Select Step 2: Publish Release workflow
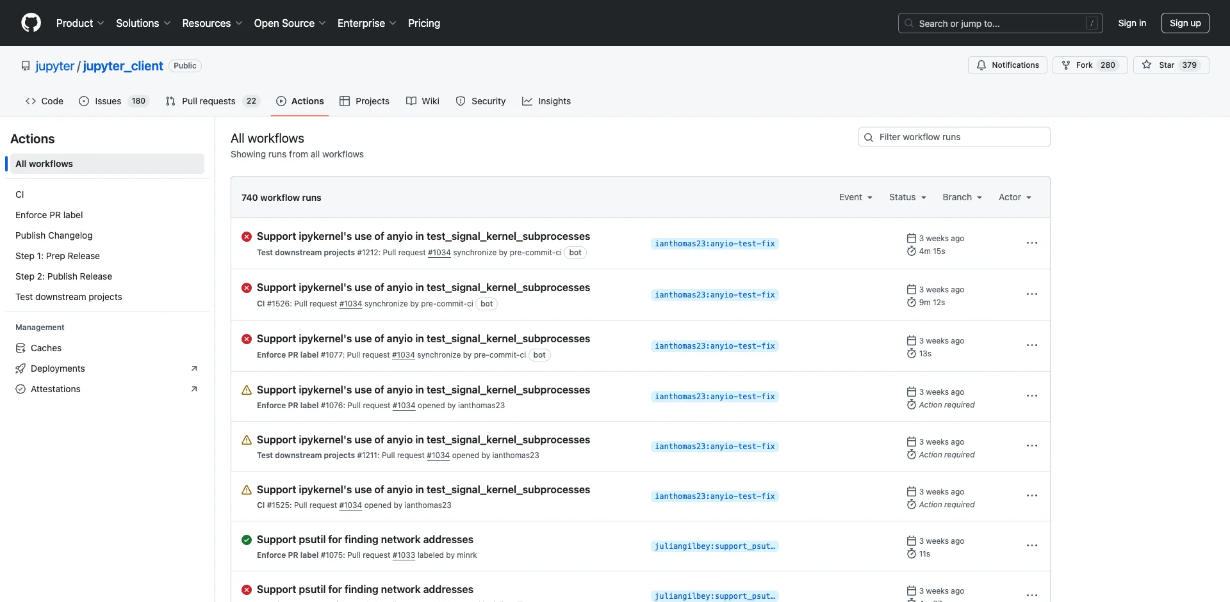Viewport: 1230px width, 602px height. (x=107, y=276)
